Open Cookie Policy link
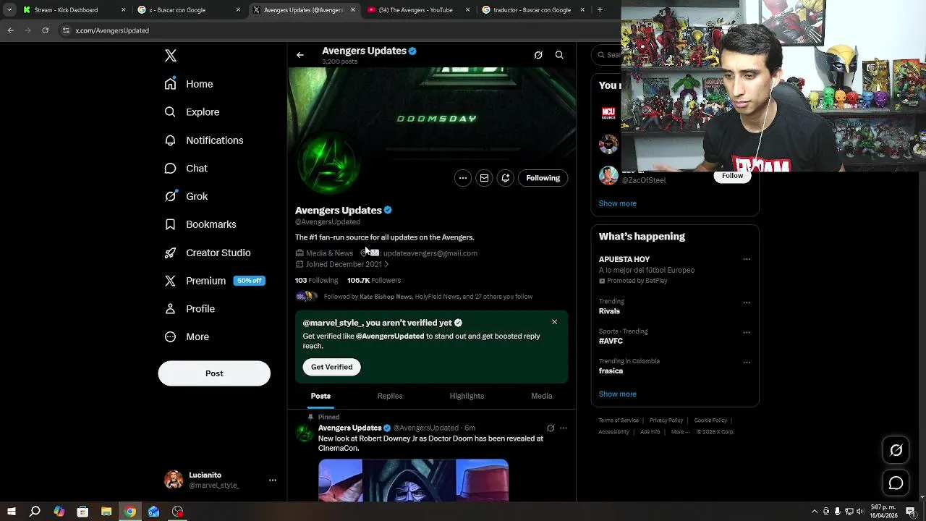 710,420
